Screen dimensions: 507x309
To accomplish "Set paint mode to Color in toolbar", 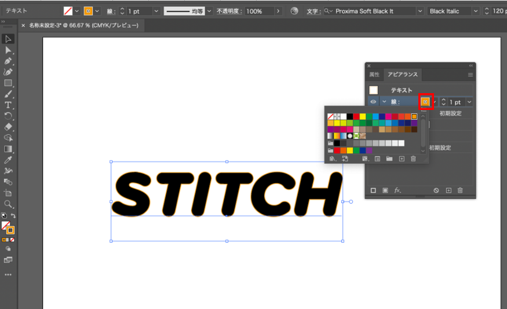I will (4, 240).
